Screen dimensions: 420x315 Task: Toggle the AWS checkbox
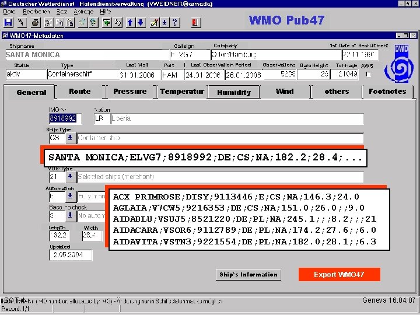click(x=369, y=75)
